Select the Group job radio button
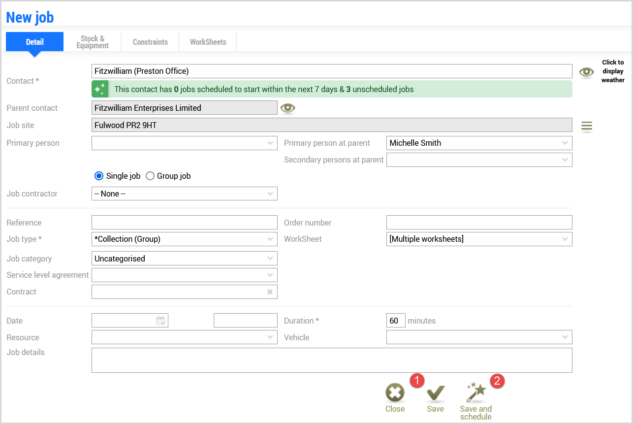 click(150, 176)
